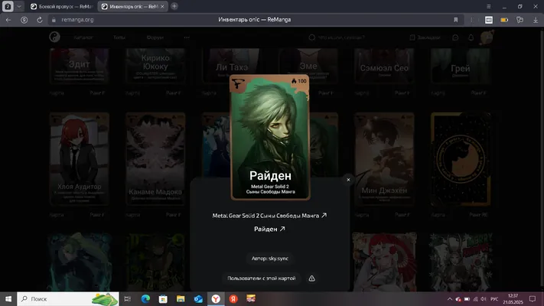Click the Райден card image
This screenshot has height=306, width=544.
(x=270, y=137)
